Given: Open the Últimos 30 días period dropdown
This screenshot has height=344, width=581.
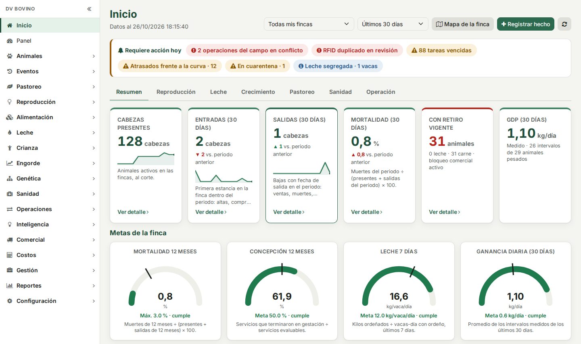Looking at the screenshot, I should [393, 24].
